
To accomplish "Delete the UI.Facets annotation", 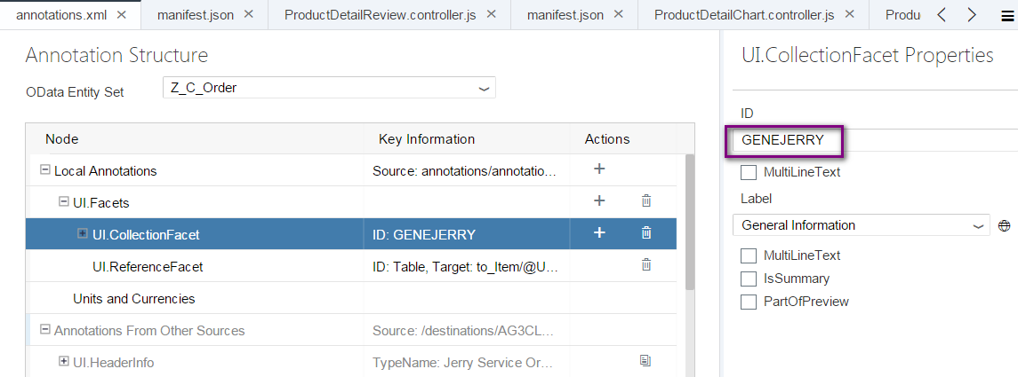I will click(x=646, y=200).
